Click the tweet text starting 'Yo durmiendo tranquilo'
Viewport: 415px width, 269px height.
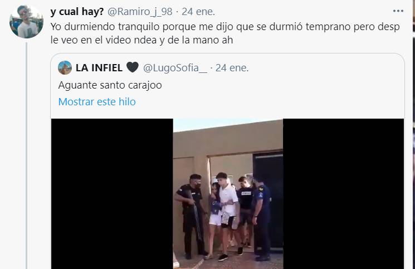point(225,27)
